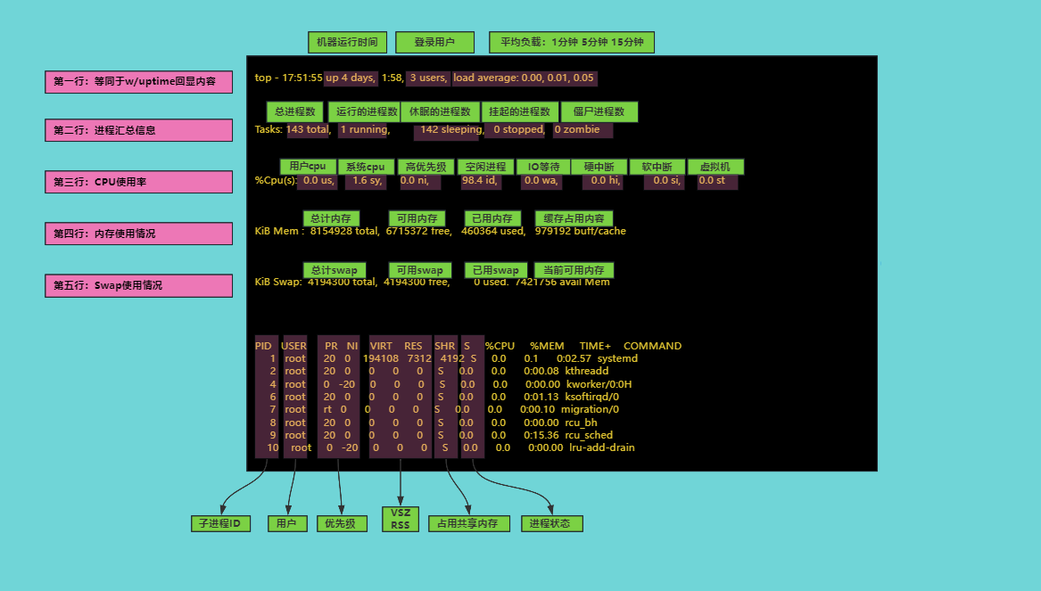The height and width of the screenshot is (591, 1041).
Task: Select the pink 第五行：Swap使用情况 box
Action: [139, 285]
